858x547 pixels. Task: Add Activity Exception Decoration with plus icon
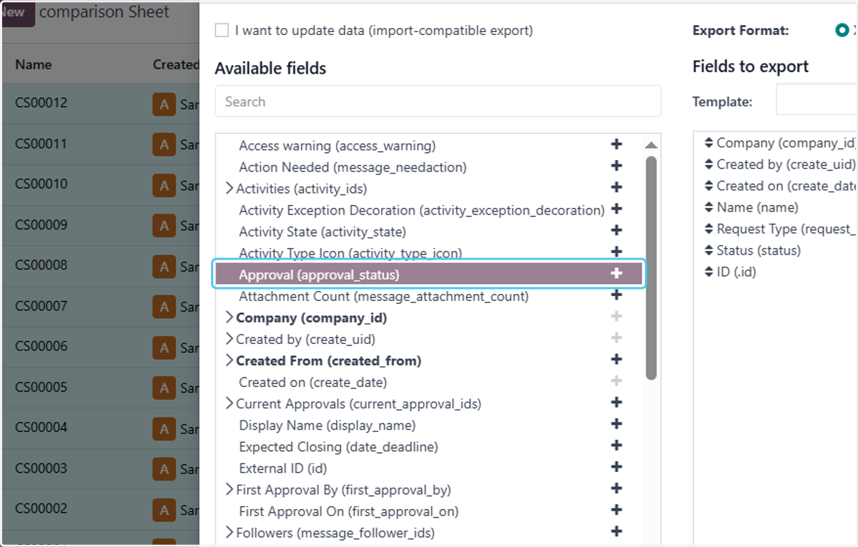pyautogui.click(x=616, y=209)
